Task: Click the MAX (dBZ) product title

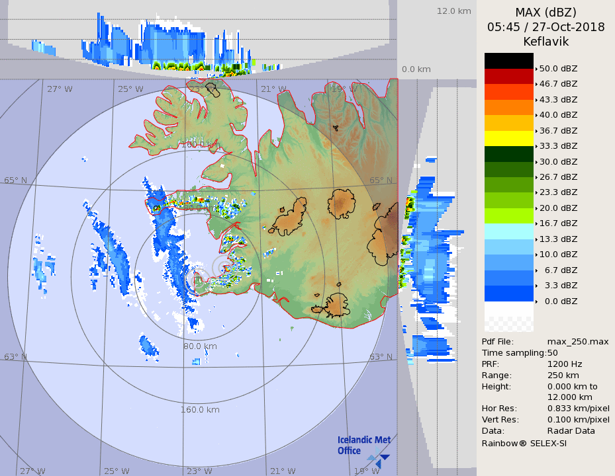Action: pos(545,13)
